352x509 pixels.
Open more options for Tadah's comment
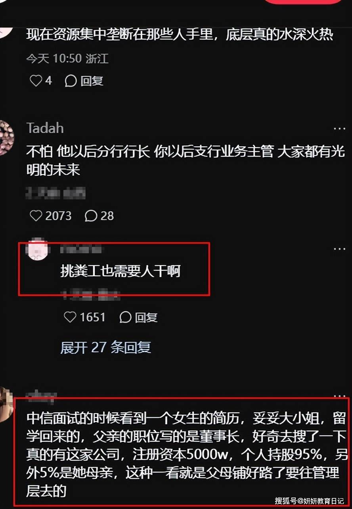[339, 129]
